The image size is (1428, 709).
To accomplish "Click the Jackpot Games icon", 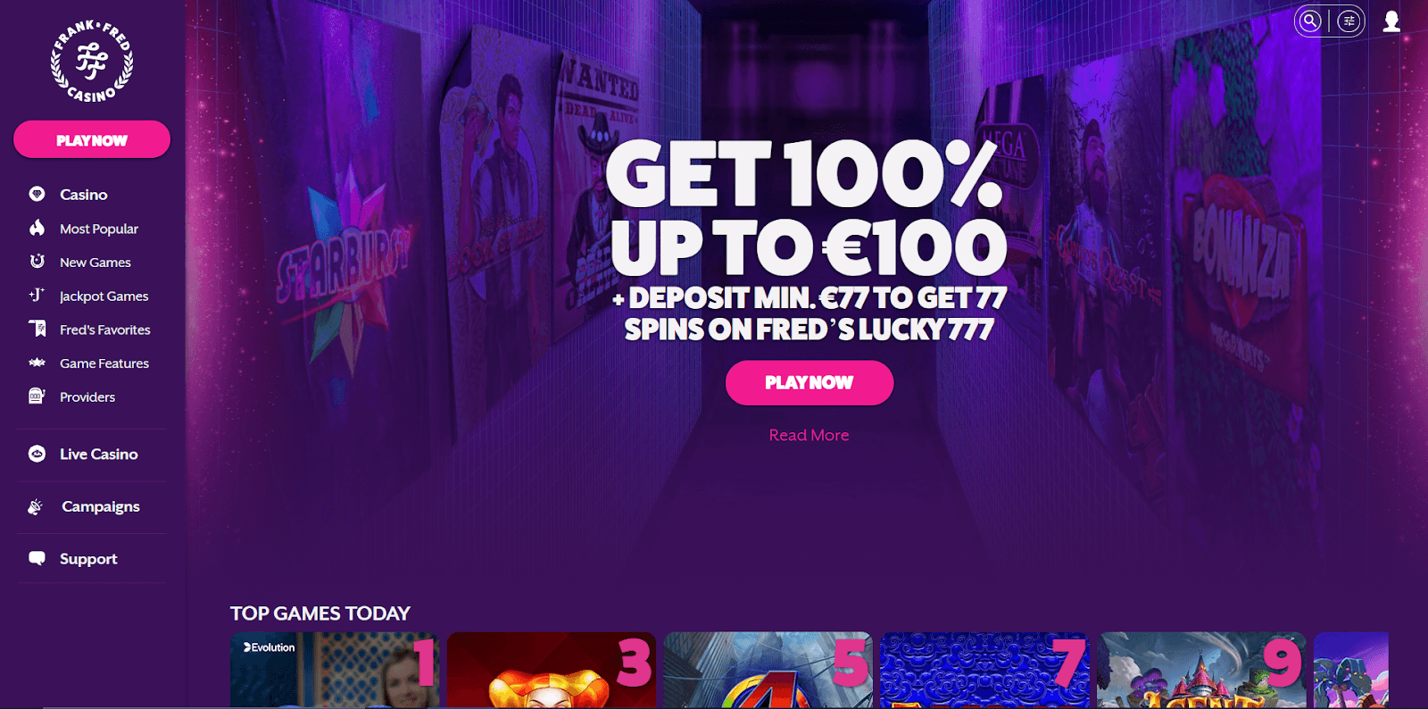I will click(x=37, y=295).
